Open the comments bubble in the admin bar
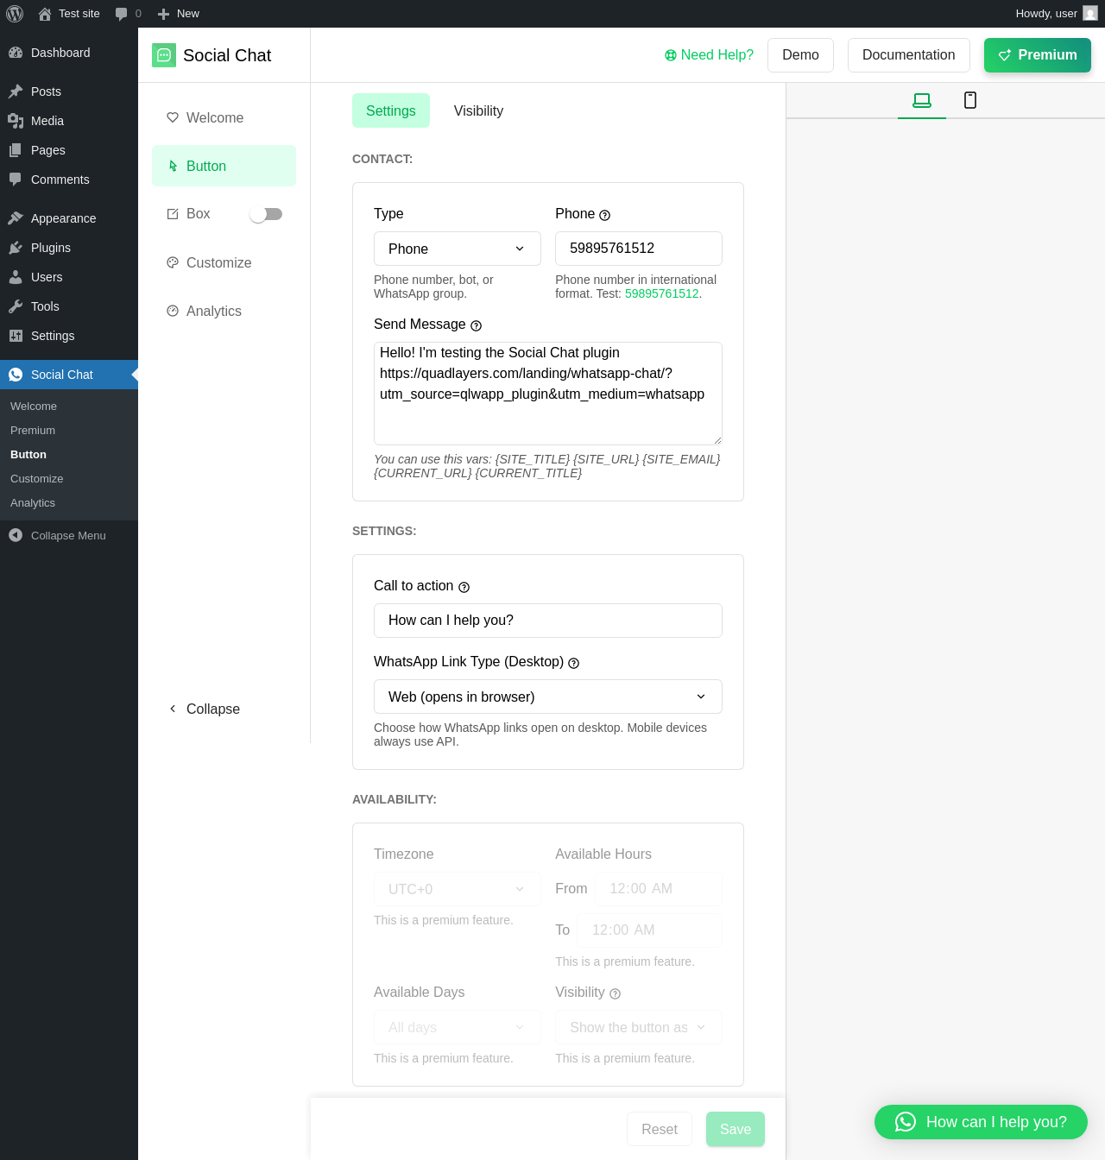This screenshot has height=1160, width=1105. [x=121, y=14]
